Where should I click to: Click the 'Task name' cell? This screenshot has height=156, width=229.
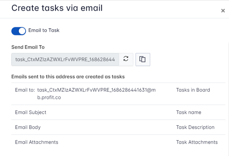tap(188, 112)
